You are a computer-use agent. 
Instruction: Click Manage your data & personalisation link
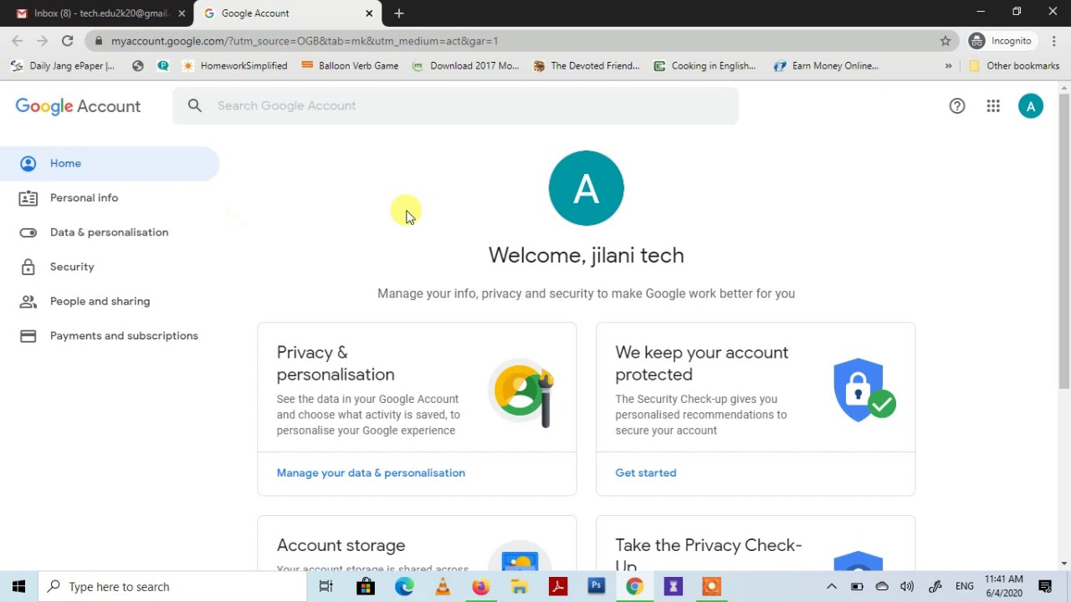pyautogui.click(x=371, y=473)
